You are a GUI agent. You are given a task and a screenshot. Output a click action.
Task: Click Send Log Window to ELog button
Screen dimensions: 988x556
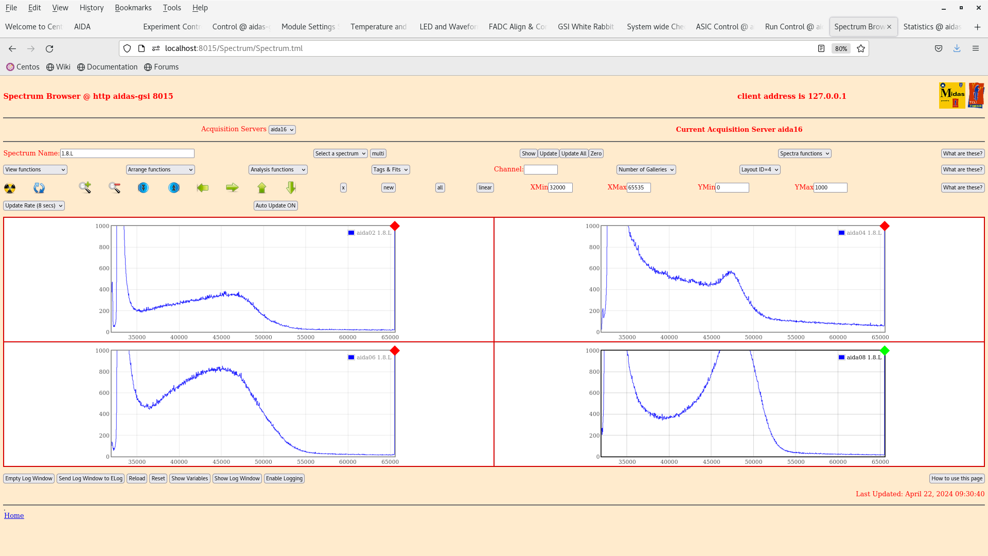coord(91,478)
